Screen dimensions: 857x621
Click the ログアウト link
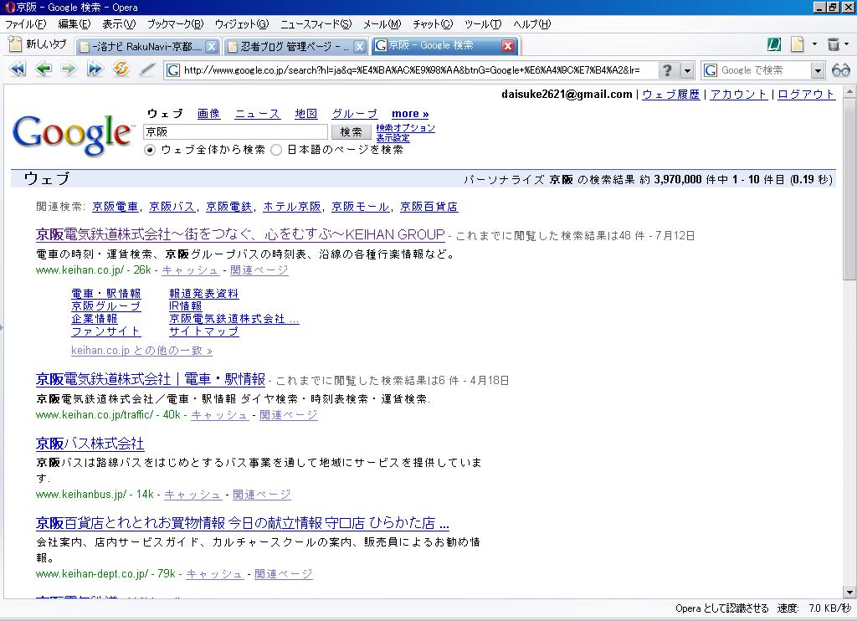pos(806,94)
